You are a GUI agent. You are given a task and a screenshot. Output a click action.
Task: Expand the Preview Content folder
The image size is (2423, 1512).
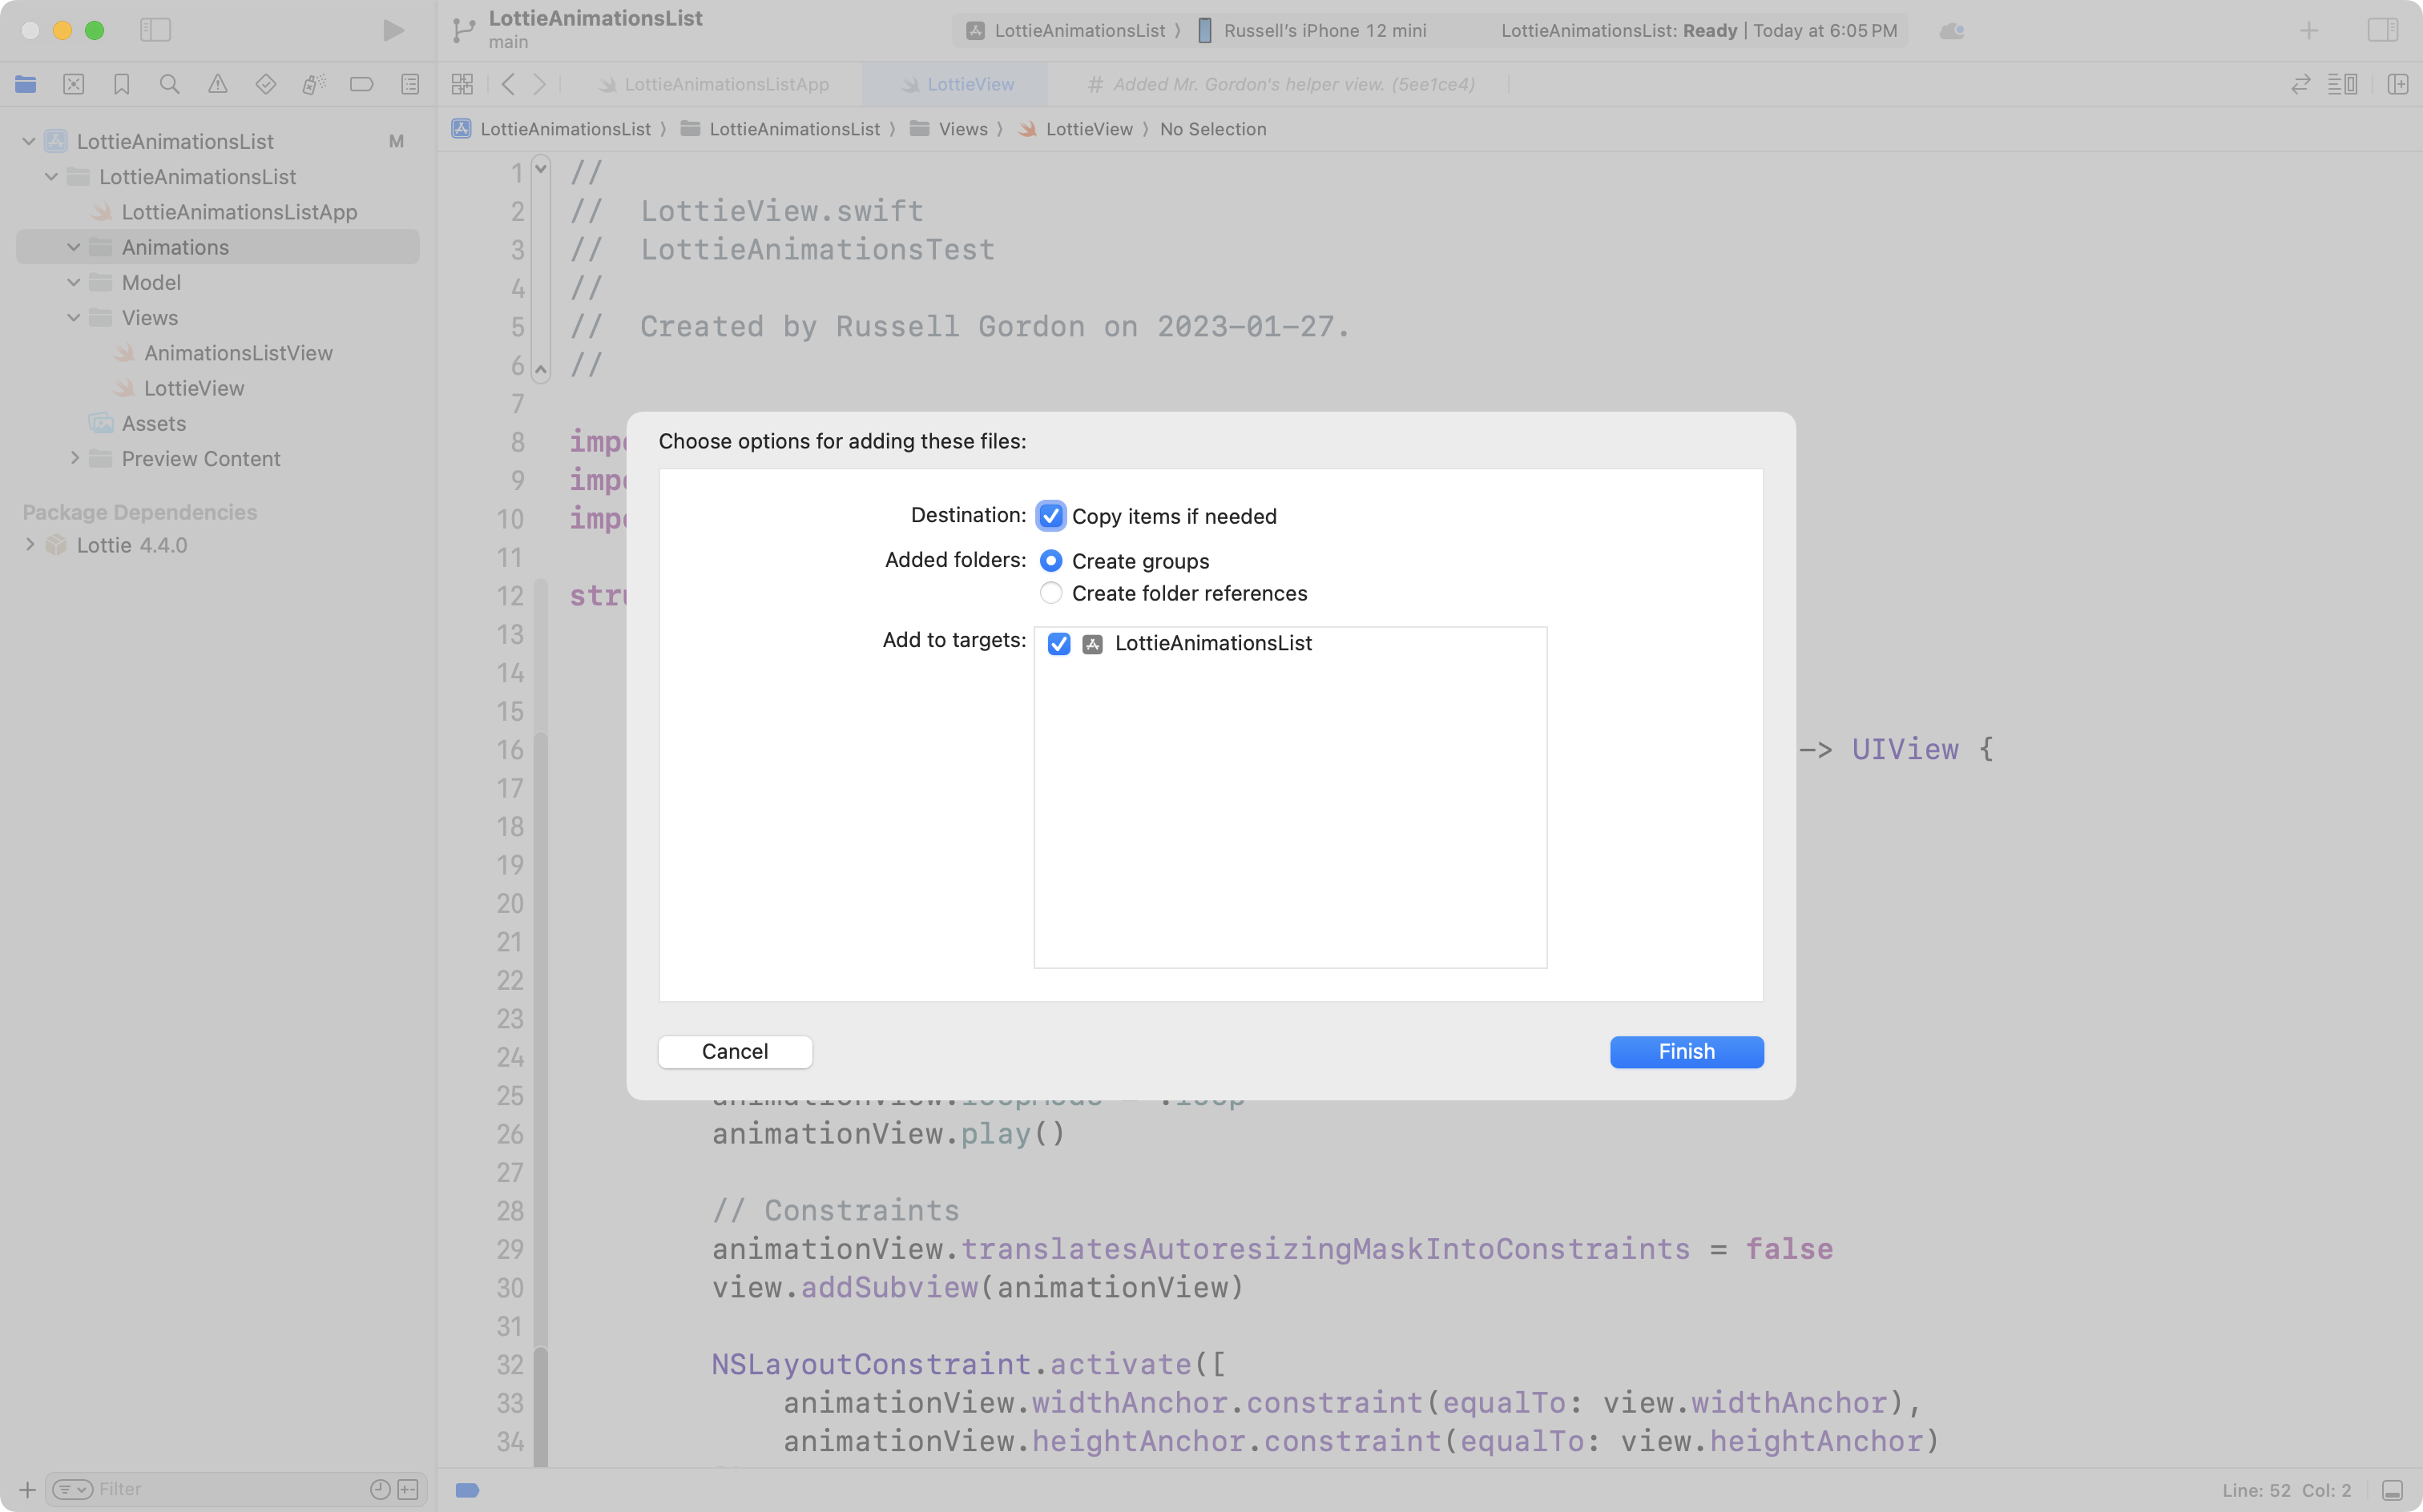[74, 458]
